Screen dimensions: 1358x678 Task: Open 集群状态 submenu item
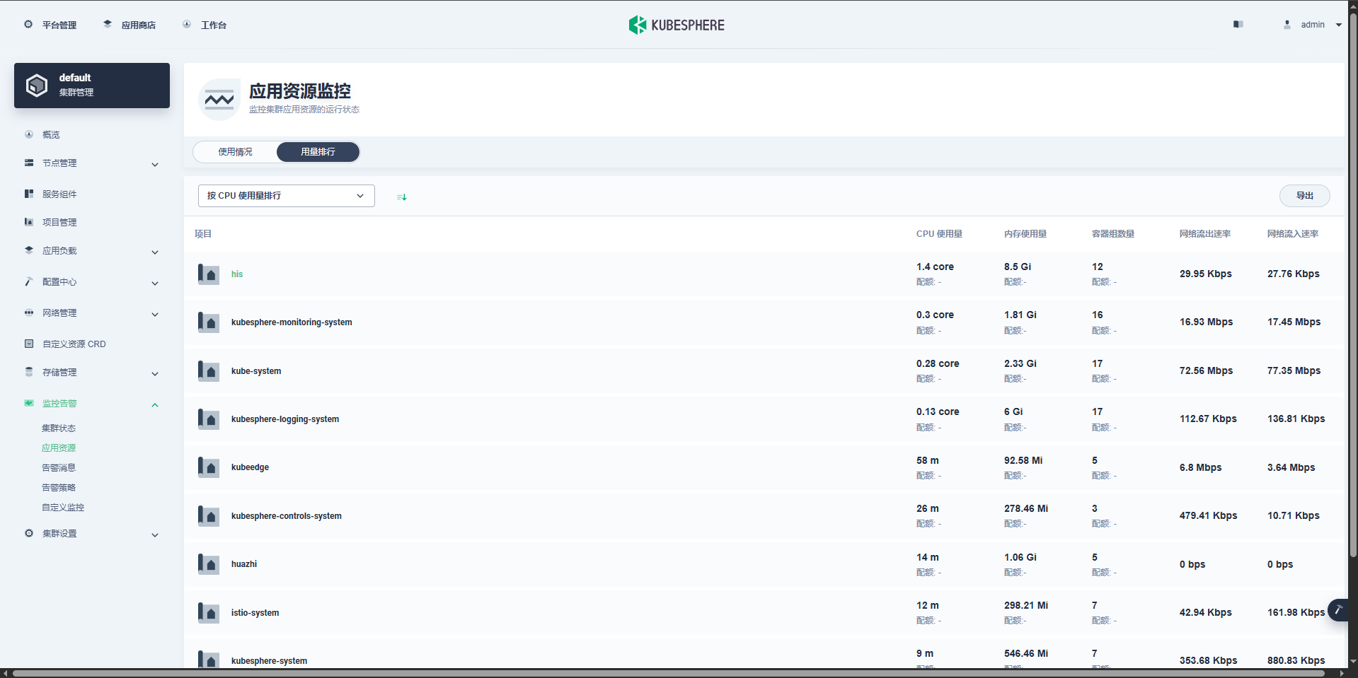click(59, 428)
